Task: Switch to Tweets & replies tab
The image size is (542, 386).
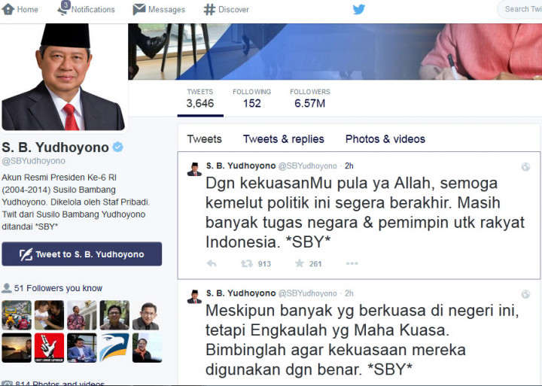Action: [x=284, y=139]
